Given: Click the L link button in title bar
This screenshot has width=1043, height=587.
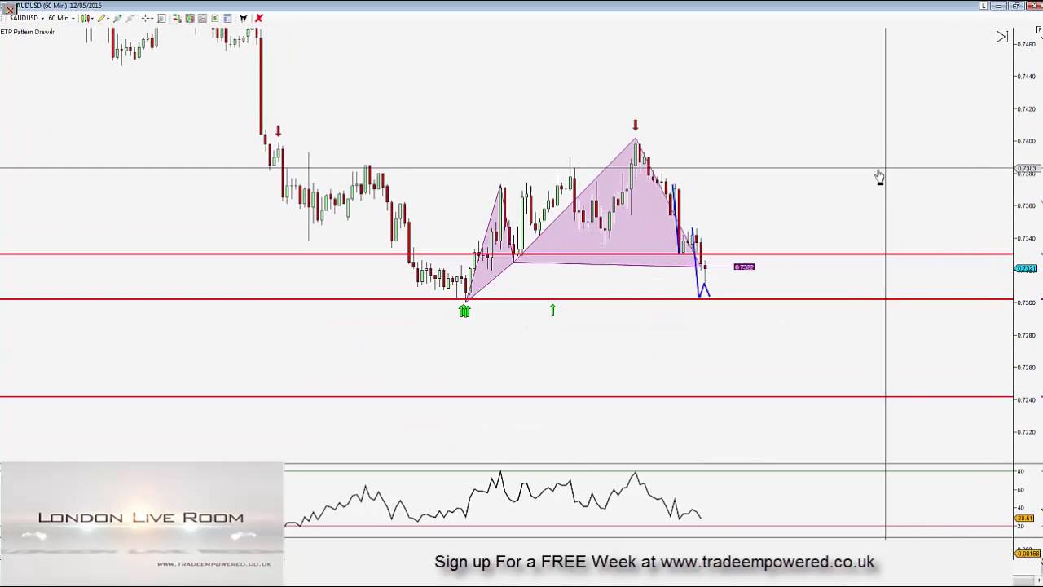Looking at the screenshot, I should tap(984, 6).
